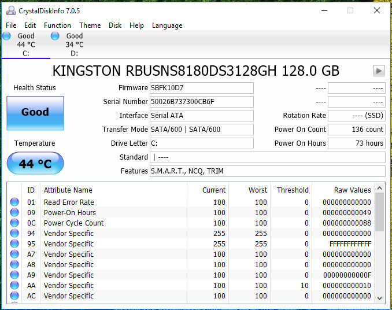Click status orb for attribute 94

pos(14,233)
